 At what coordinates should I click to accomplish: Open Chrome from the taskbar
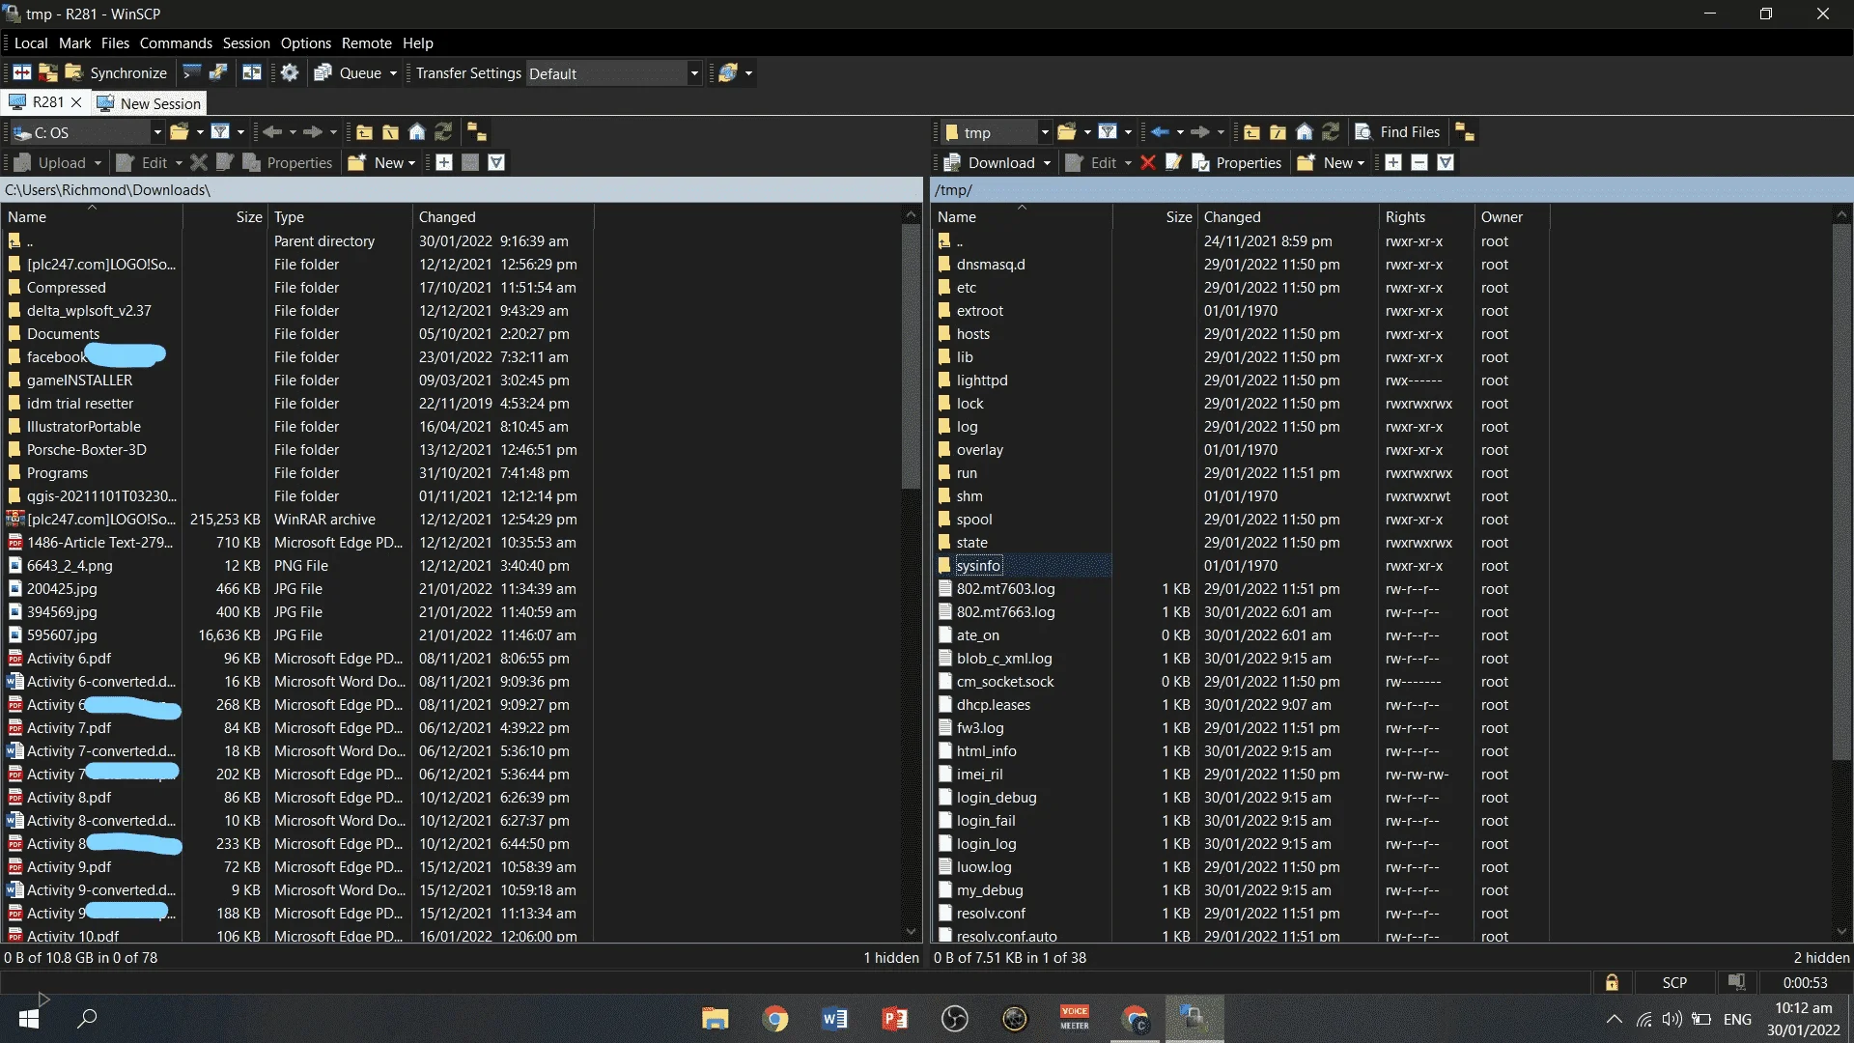[x=774, y=1019]
